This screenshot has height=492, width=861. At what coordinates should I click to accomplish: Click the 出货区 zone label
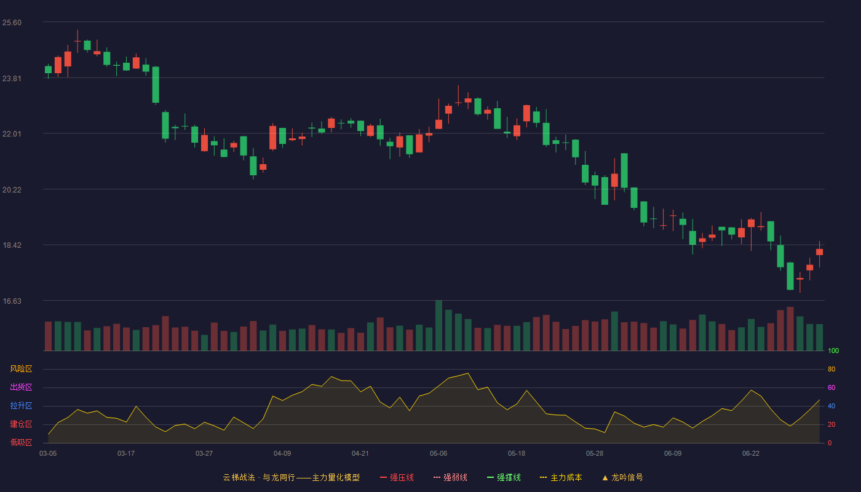21,387
